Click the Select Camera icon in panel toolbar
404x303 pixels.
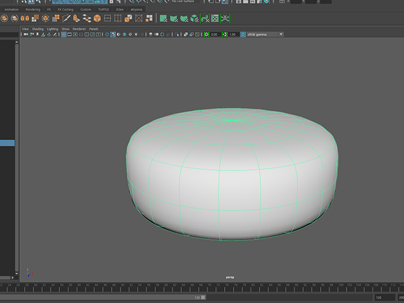[x=26, y=34]
